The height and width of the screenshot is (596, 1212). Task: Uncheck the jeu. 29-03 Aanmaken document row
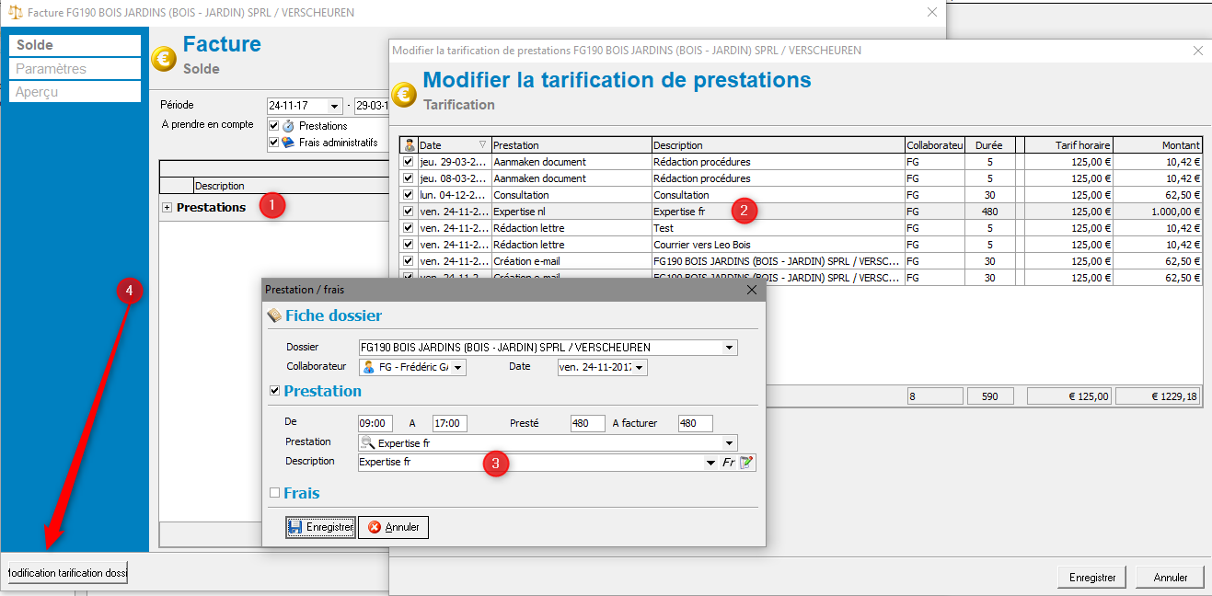click(409, 162)
